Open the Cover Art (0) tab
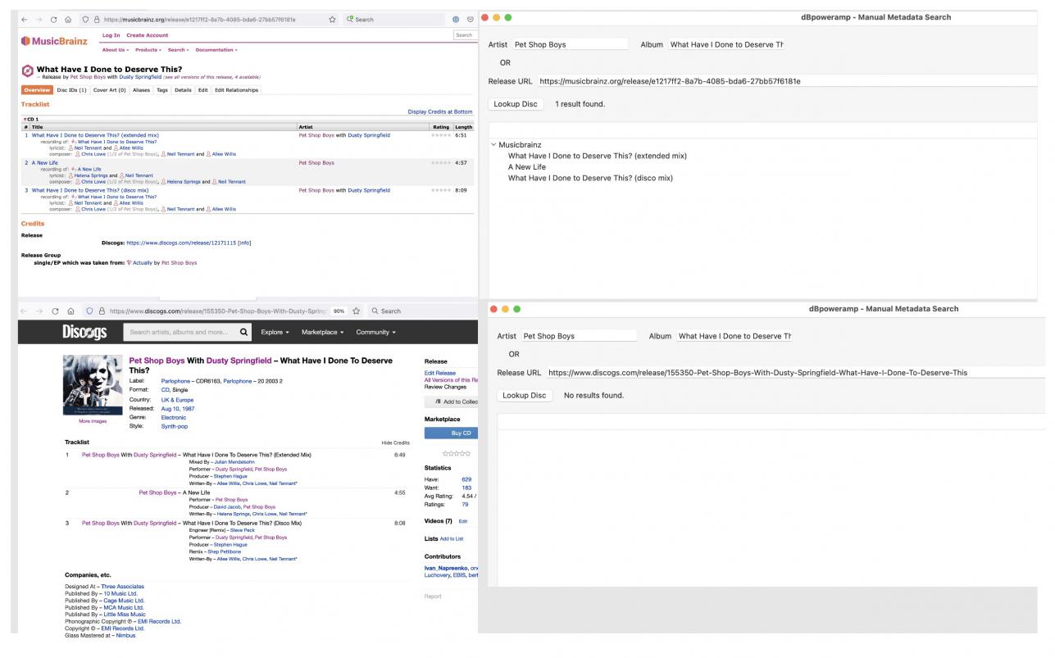1055x658 pixels. coord(109,90)
